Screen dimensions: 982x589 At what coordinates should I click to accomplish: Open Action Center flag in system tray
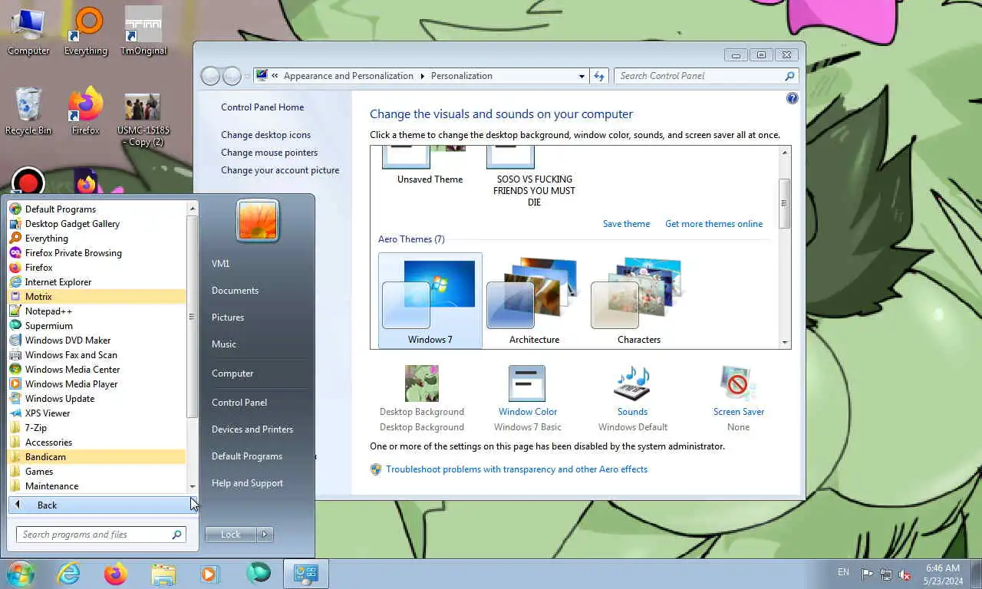pyautogui.click(x=867, y=574)
